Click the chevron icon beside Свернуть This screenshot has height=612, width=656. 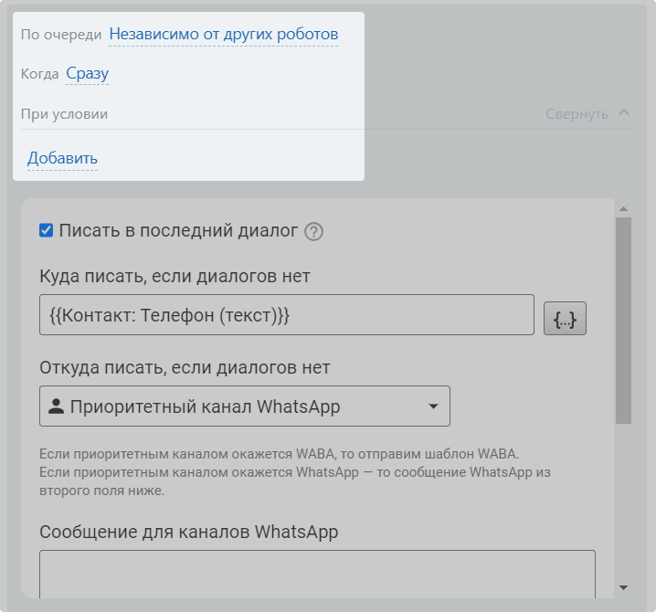[x=624, y=113]
